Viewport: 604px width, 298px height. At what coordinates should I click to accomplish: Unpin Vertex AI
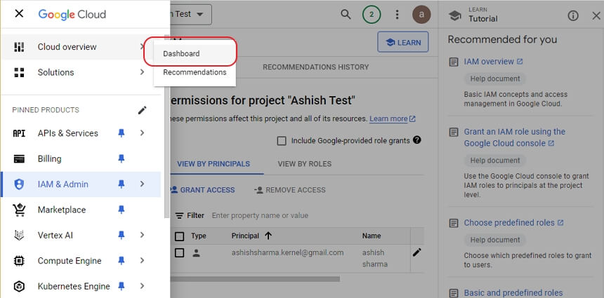(x=122, y=235)
